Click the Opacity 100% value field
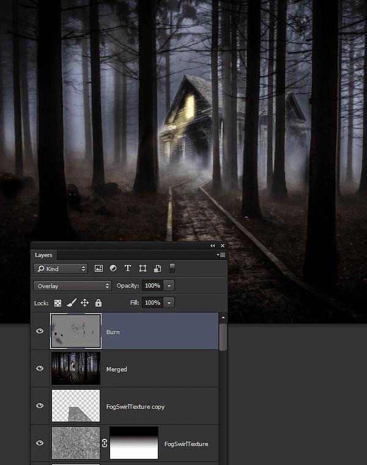The height and width of the screenshot is (465, 367). 152,286
